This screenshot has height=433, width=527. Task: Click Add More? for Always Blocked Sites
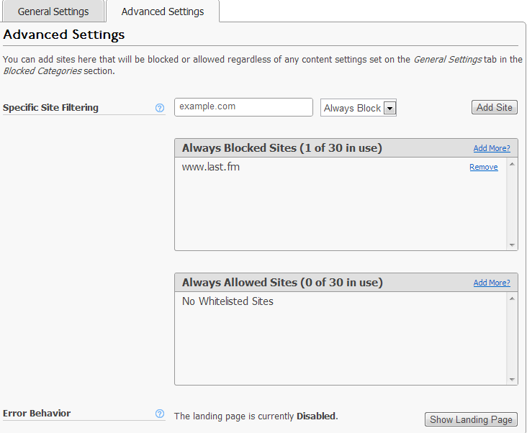pos(492,148)
